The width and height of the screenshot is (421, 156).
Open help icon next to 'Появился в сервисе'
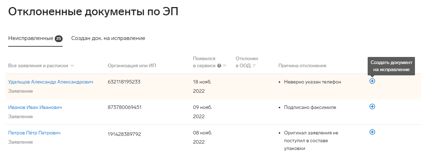point(219,66)
